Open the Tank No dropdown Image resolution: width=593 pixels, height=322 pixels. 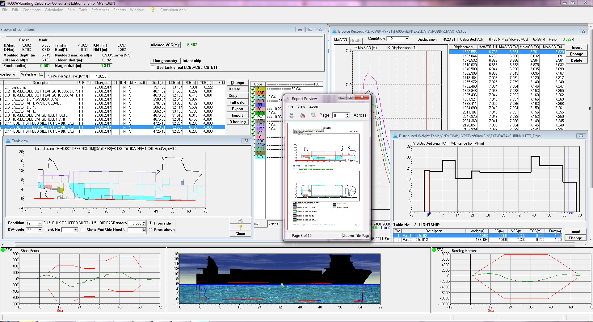[75, 230]
